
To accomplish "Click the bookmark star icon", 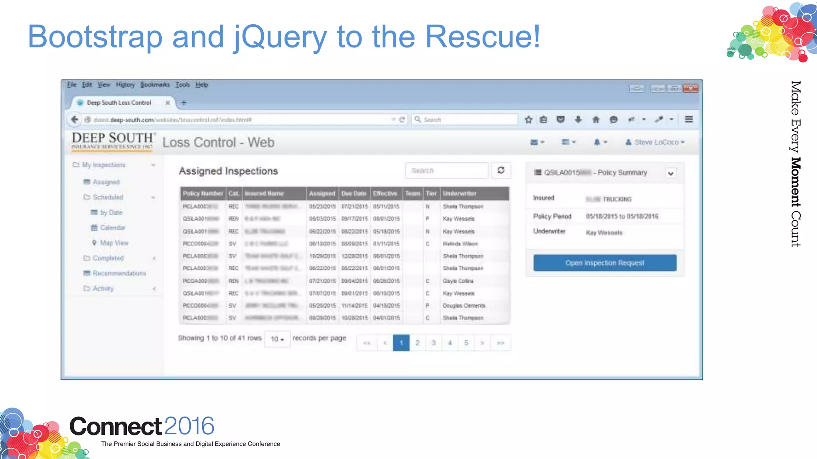I will point(529,120).
